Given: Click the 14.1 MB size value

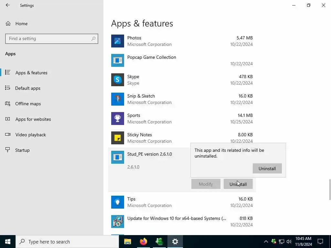Looking at the screenshot, I should pyautogui.click(x=245, y=115).
